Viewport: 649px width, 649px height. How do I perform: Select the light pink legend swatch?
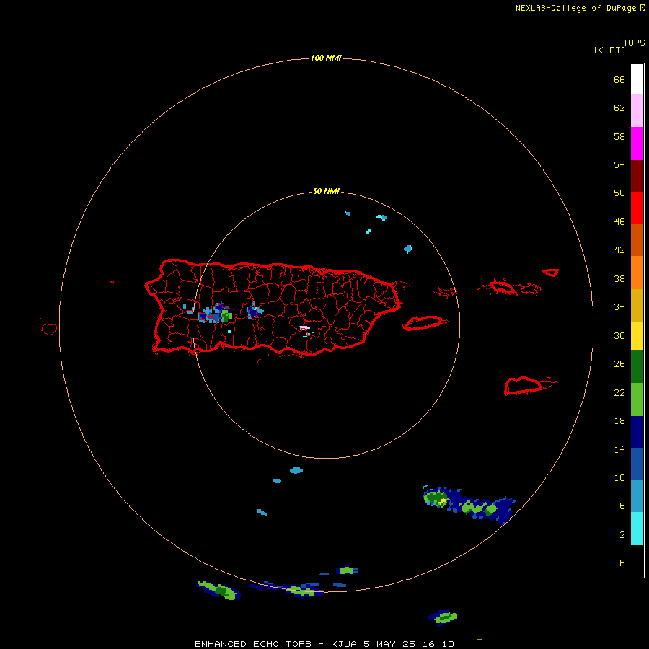tap(637, 111)
